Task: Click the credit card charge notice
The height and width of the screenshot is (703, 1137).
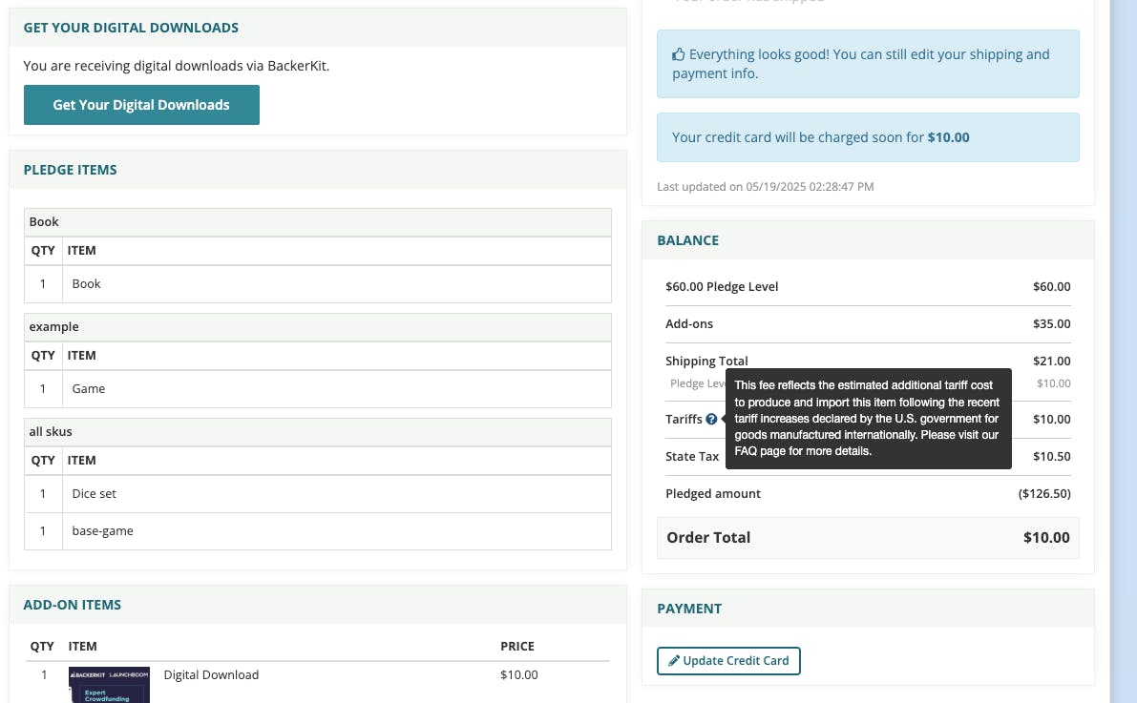Action: pos(867,137)
